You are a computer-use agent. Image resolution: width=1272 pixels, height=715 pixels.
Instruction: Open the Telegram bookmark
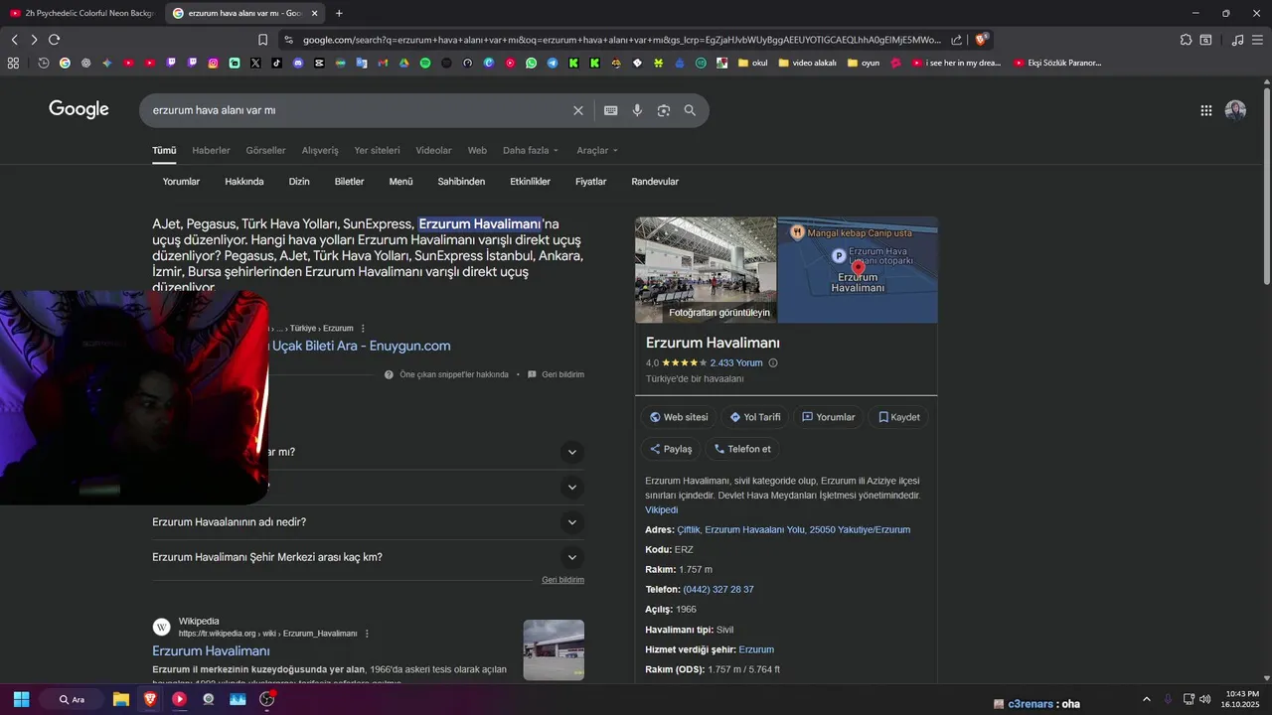tap(553, 63)
